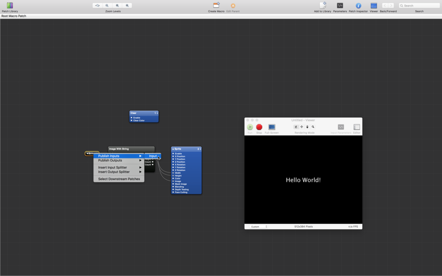Select the rotate rendering mode in Viewer

pyautogui.click(x=296, y=127)
